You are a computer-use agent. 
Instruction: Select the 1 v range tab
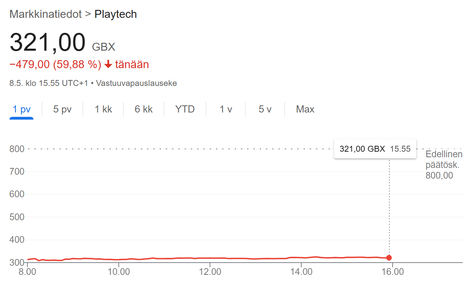click(226, 109)
